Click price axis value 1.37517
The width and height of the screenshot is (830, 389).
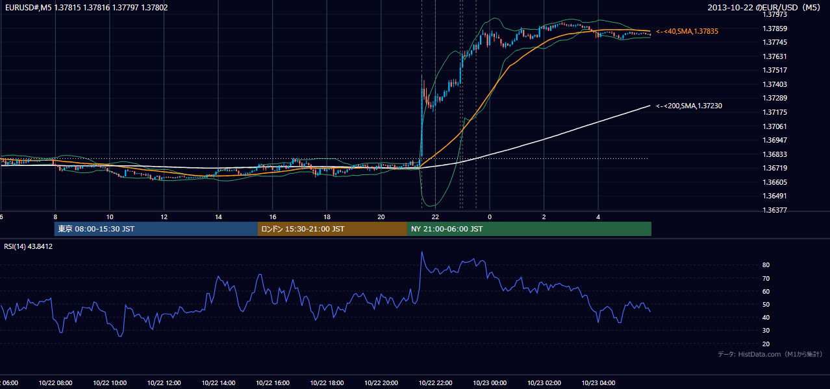pyautogui.click(x=774, y=70)
